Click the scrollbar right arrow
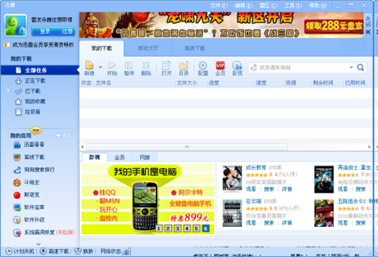Image resolution: width=378 pixels, height=257 pixels. [x=369, y=147]
